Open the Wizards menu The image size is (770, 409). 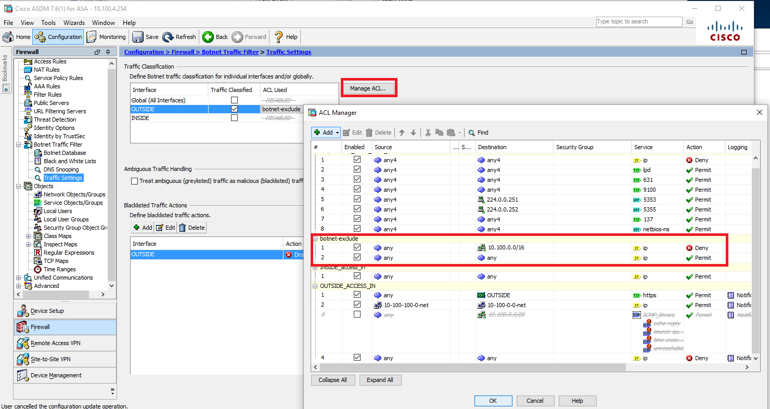pyautogui.click(x=74, y=23)
